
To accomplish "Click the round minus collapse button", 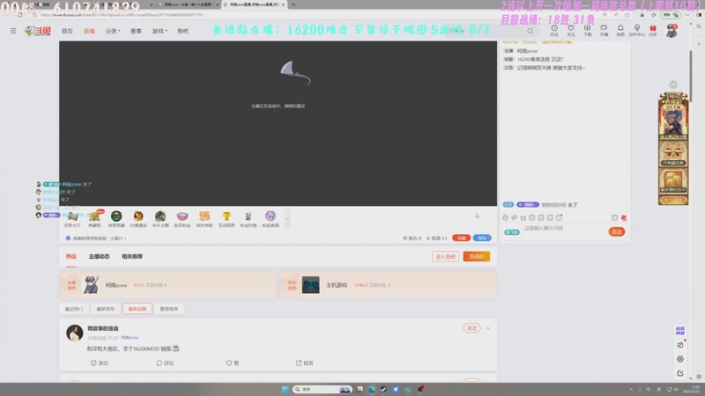I will [673, 84].
